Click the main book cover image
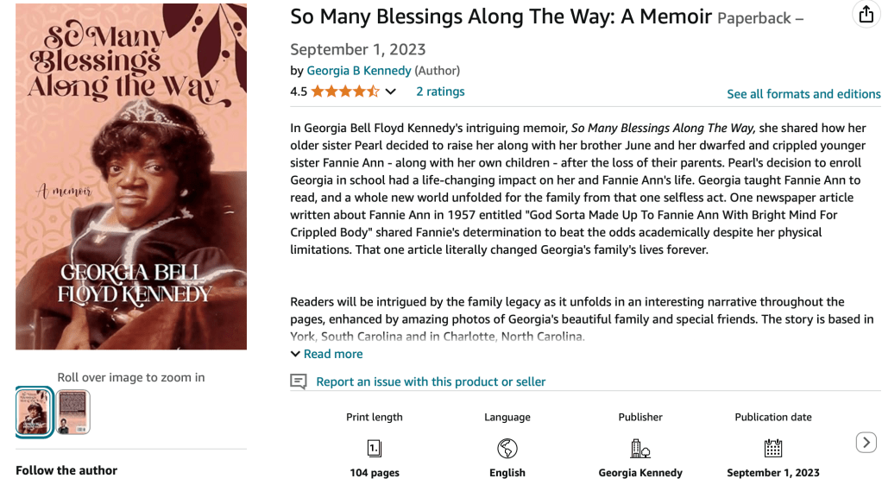882x485 pixels. [x=131, y=177]
